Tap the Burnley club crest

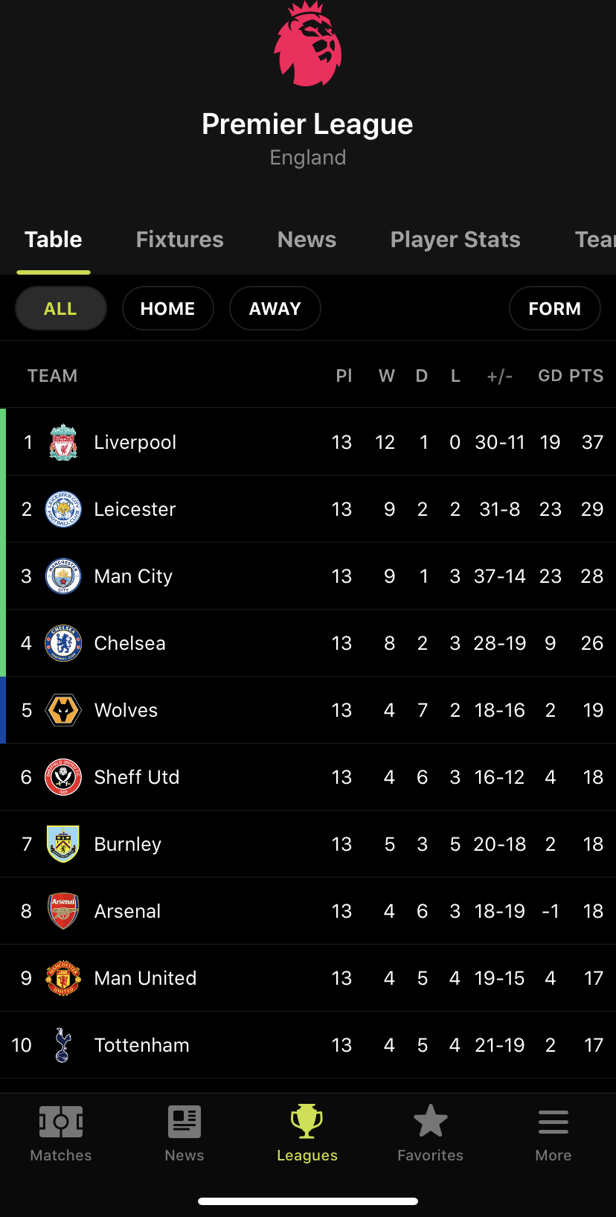coord(63,844)
